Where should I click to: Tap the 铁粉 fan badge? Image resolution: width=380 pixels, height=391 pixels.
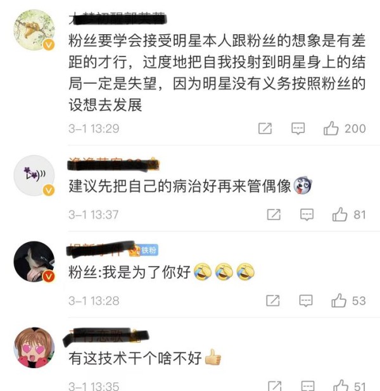tap(149, 250)
